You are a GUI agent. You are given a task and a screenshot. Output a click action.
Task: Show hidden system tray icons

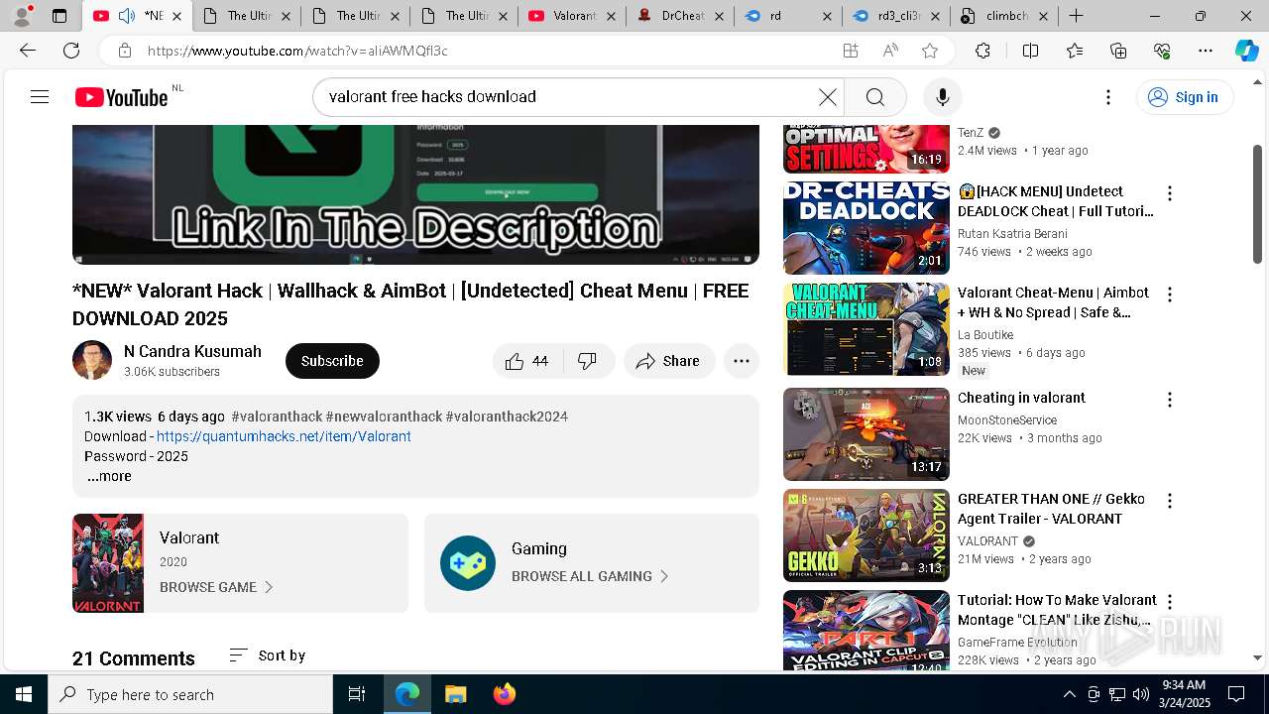(1069, 694)
